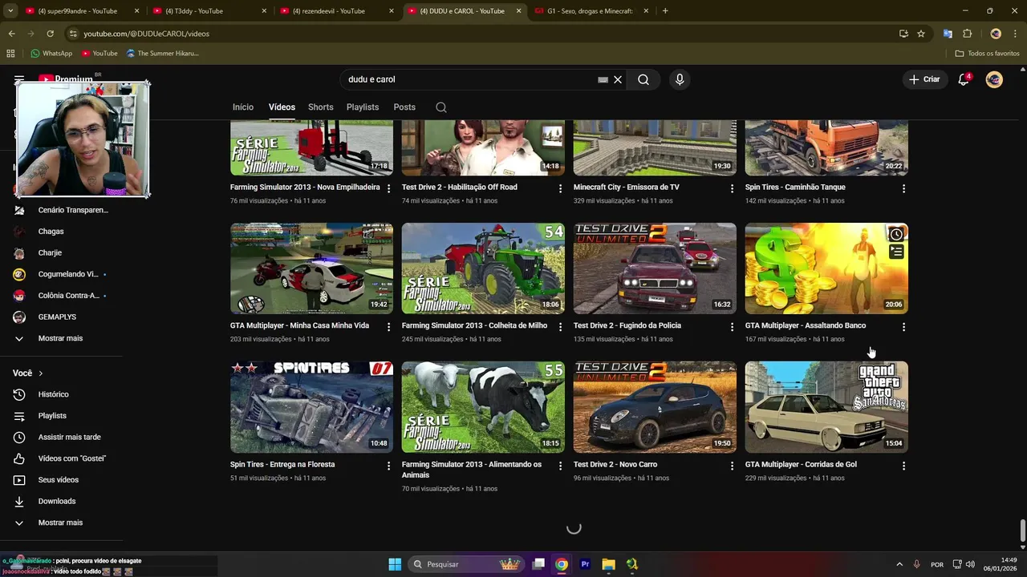The width and height of the screenshot is (1027, 577).
Task: Open options for GTA Multiplayer - Assaltando Banco
Action: coord(903,327)
